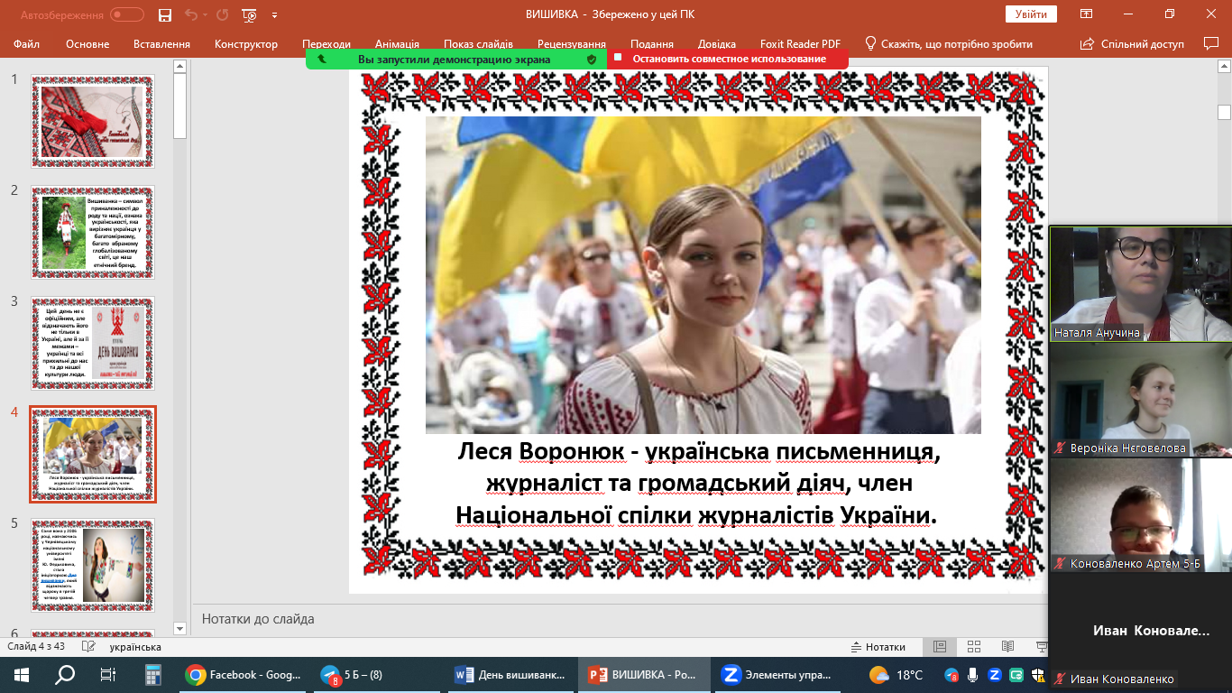
Task: Click the weather 18°C widget
Action: pos(896,675)
